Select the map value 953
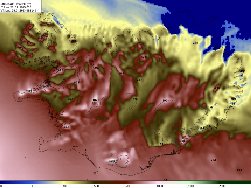This screenshot has height=188, width=251. pyautogui.click(x=66, y=127)
